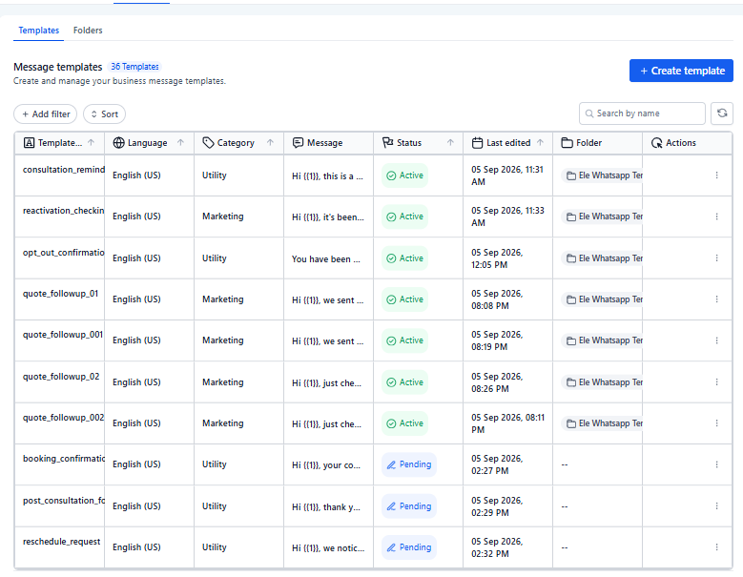The image size is (743, 577).
Task: Click sort arrow in Last edited column
Action: [540, 143]
